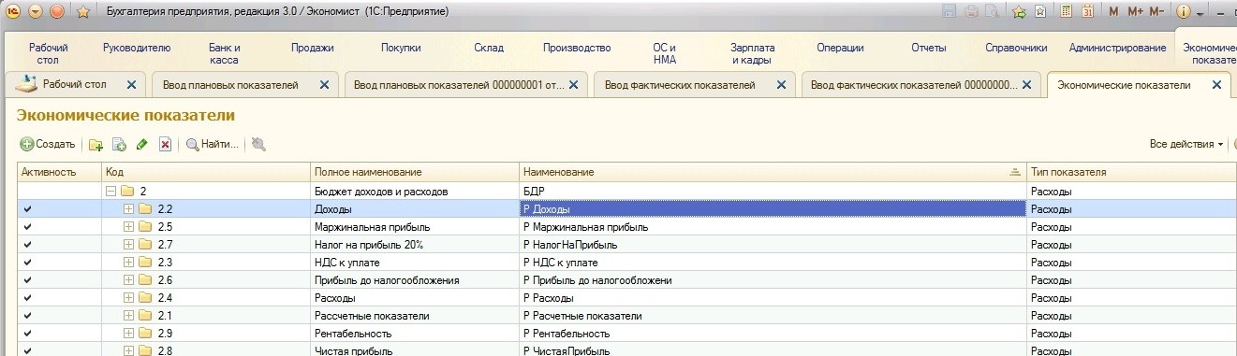Open the ОС и НМА section
The image size is (1237, 356).
point(665,53)
